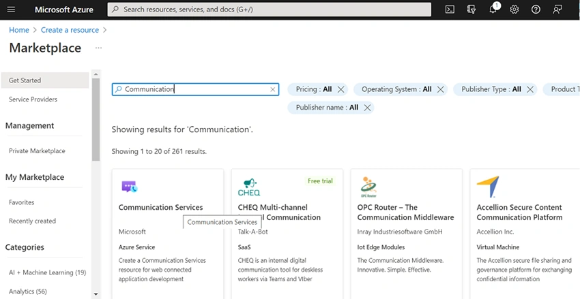Image resolution: width=580 pixels, height=299 pixels.
Task: Click the OPC Router card description
Action: (401, 265)
